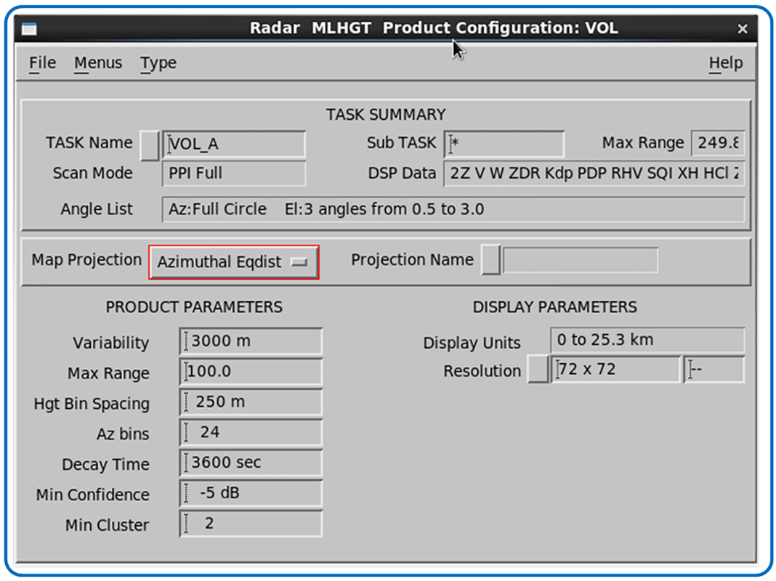Click the Decay Time field showing 3600 sec
This screenshot has height=581, width=776.
(251, 463)
